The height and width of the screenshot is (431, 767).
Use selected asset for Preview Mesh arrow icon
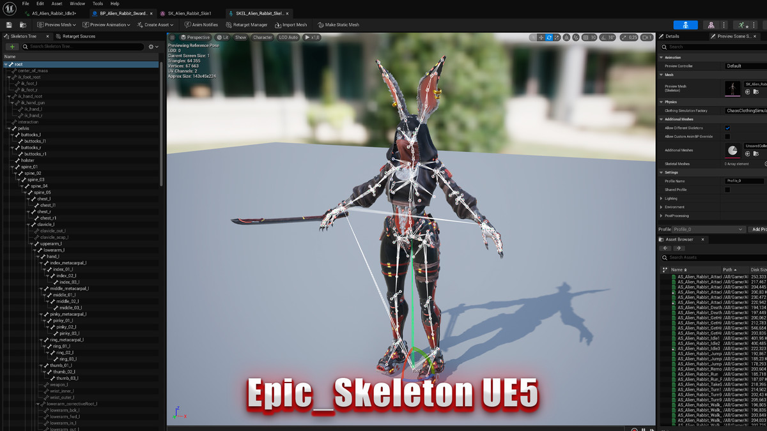(747, 92)
